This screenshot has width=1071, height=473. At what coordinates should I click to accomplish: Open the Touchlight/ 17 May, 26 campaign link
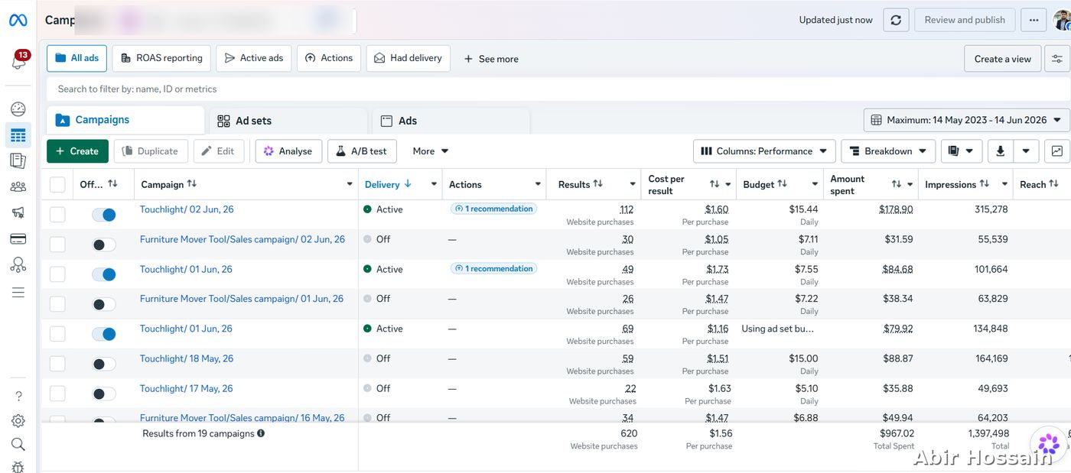[186, 388]
